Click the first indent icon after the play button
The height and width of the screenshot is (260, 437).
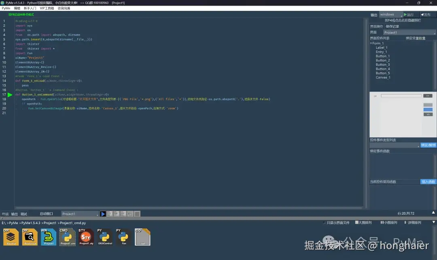[110, 214]
